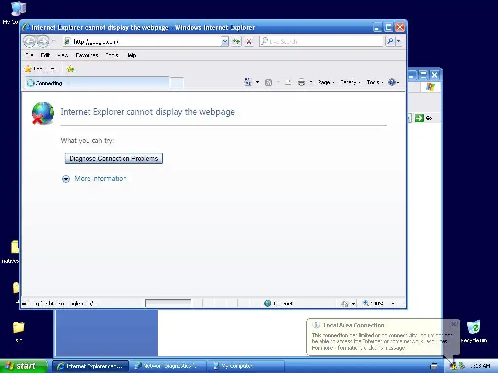Viewport: 498px width, 373px height.
Task: Click the Home icon in command bar
Action: (x=248, y=82)
